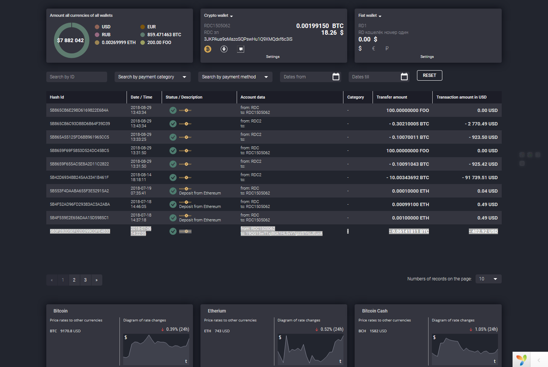Expand Search by payment category dropdown
The height and width of the screenshot is (367, 548).
(152, 77)
